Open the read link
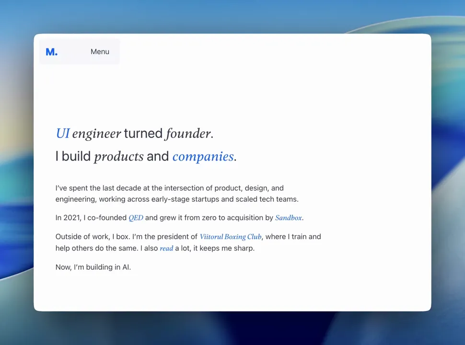 pyautogui.click(x=166, y=248)
